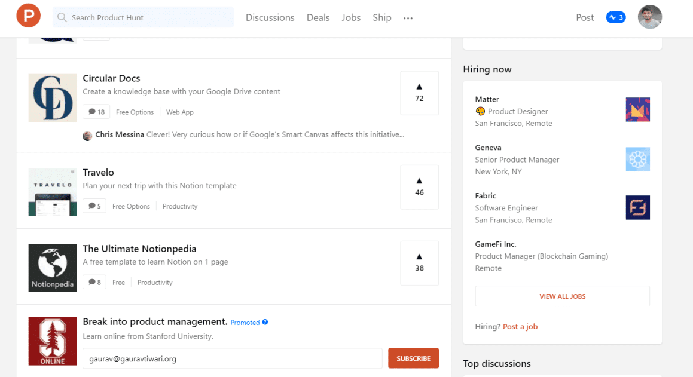Click the Stanford Online logo thumbnail
The height and width of the screenshot is (377, 693).
[52, 341]
